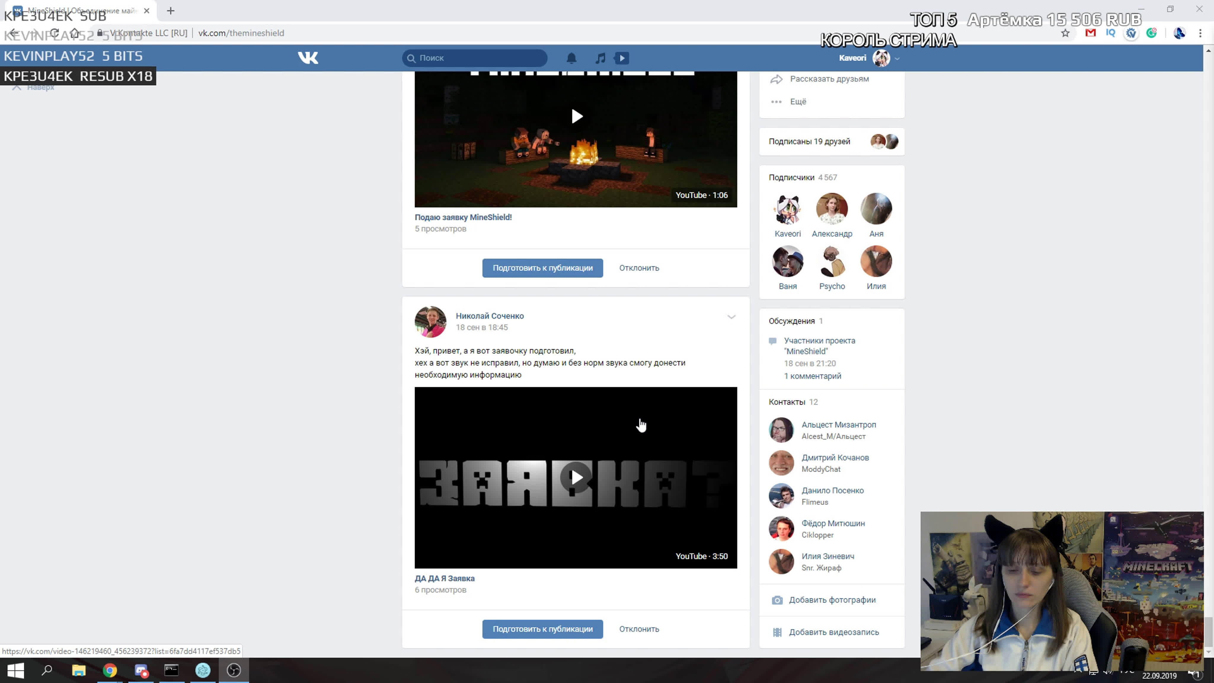This screenshot has height=683, width=1214.
Task: Open Николай Соченко's post avatar
Action: click(430, 322)
